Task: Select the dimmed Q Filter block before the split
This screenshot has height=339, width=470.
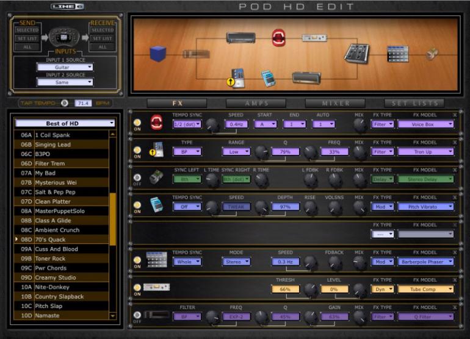Action: pyautogui.click(x=197, y=54)
